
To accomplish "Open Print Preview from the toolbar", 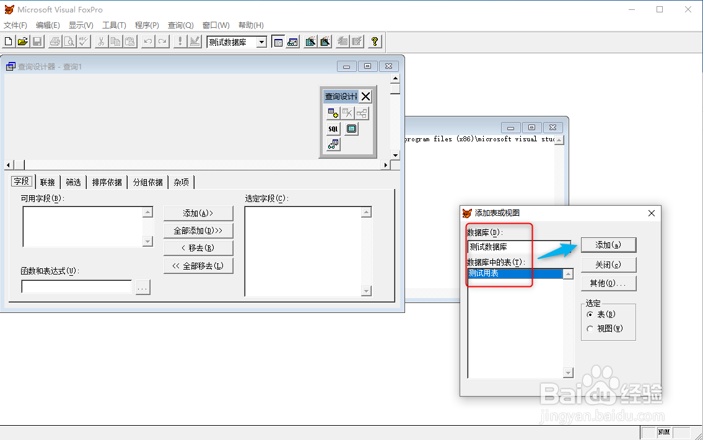I will coord(69,42).
